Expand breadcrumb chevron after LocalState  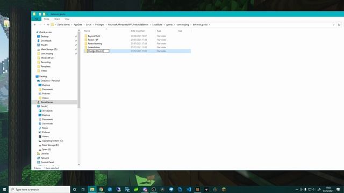pos(164,25)
